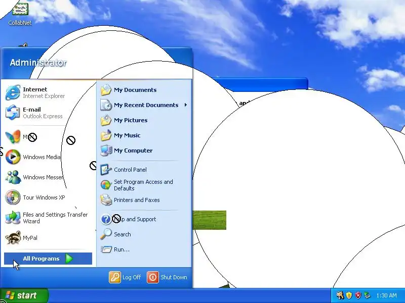Open the Control Panel icon
The image size is (405, 303).
coord(106,170)
